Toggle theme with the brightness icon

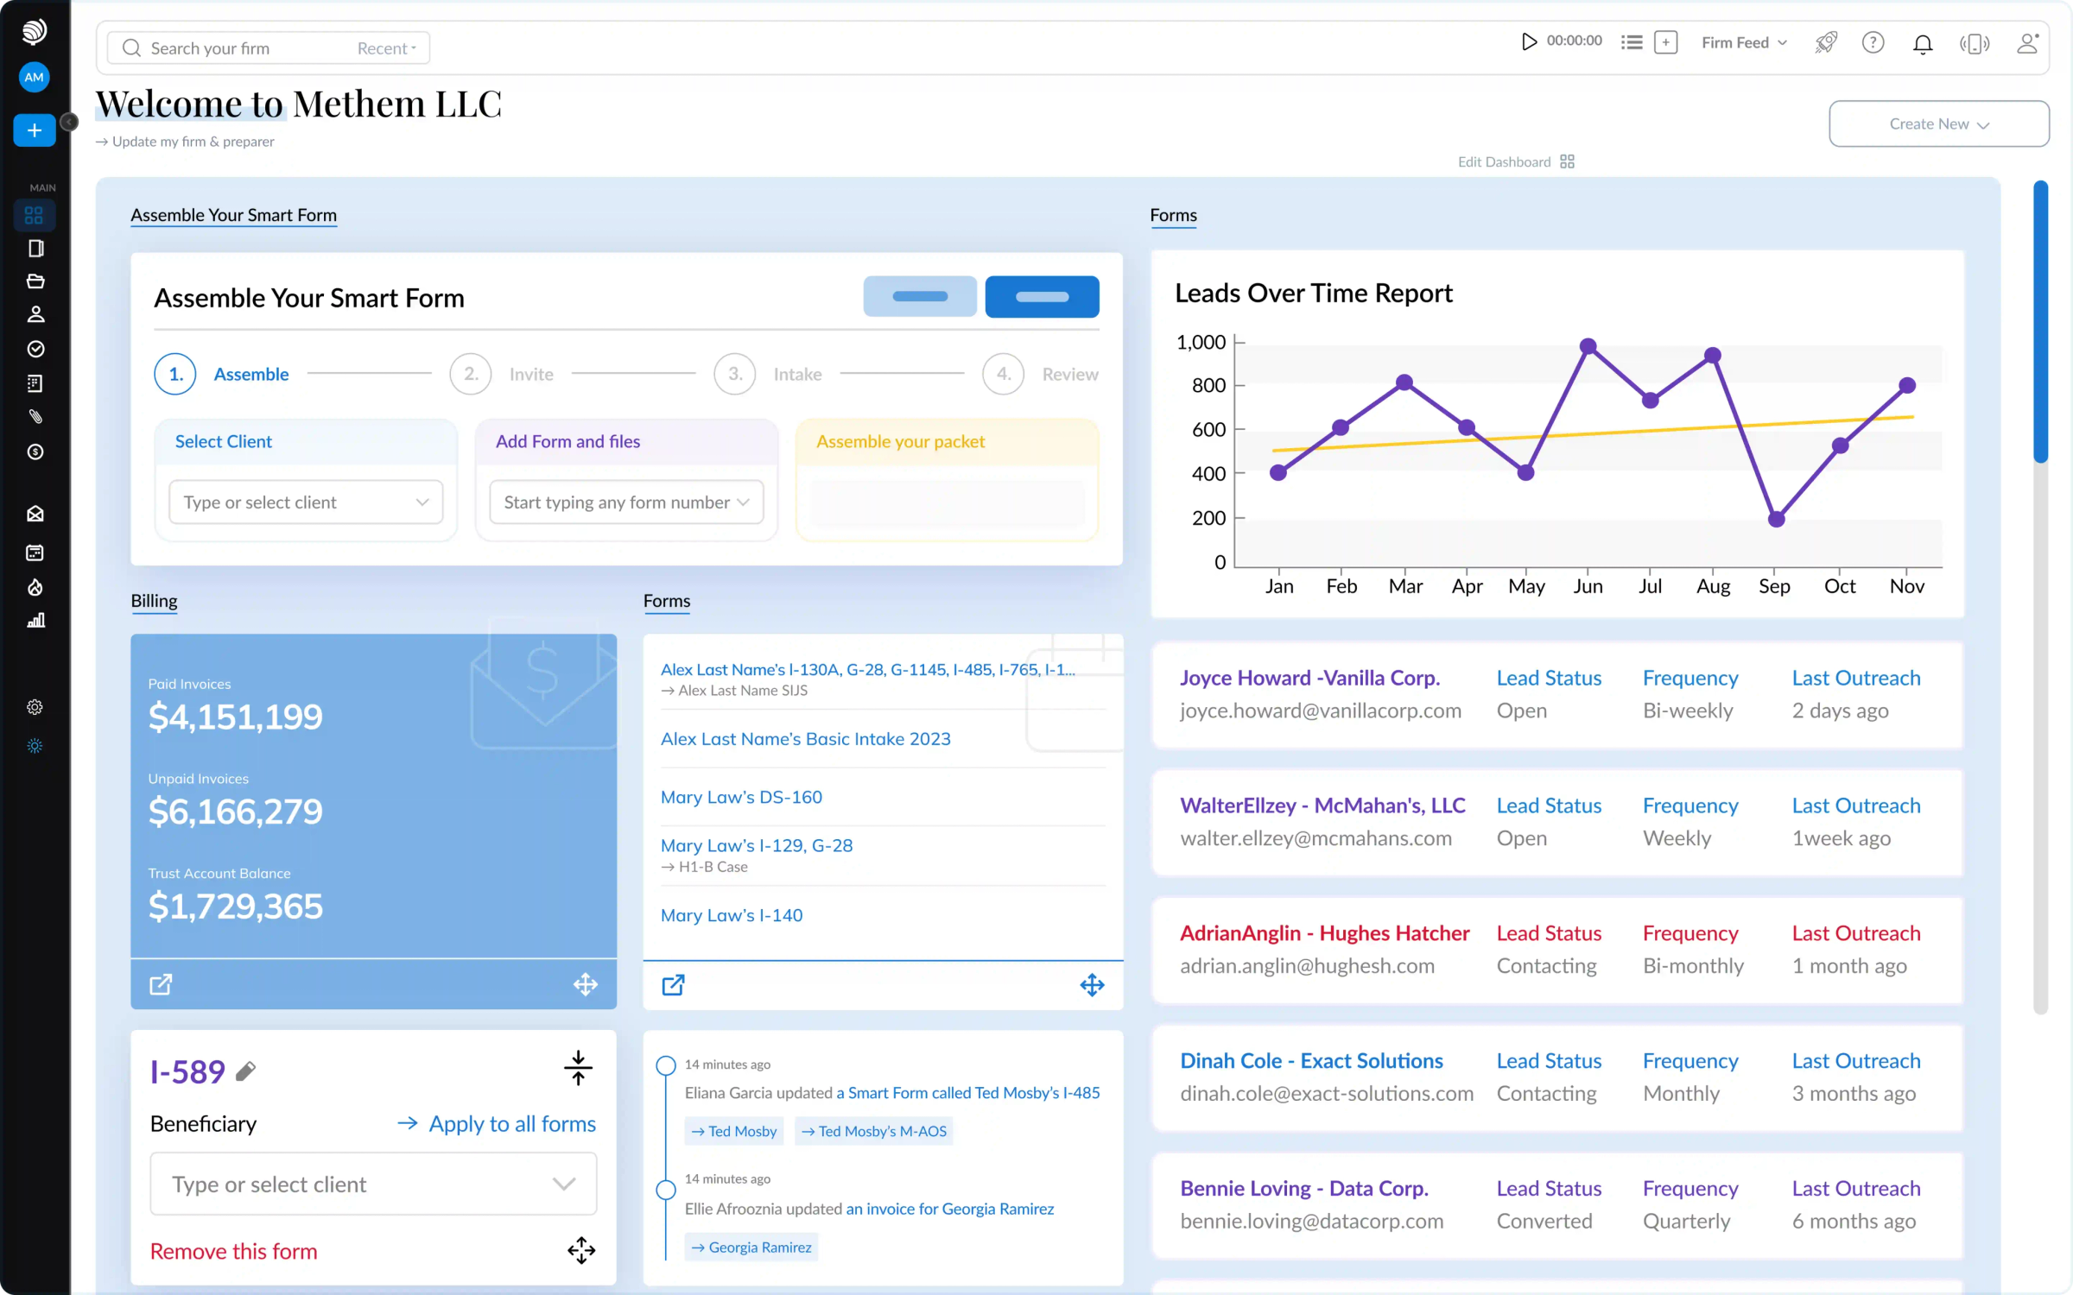[35, 746]
